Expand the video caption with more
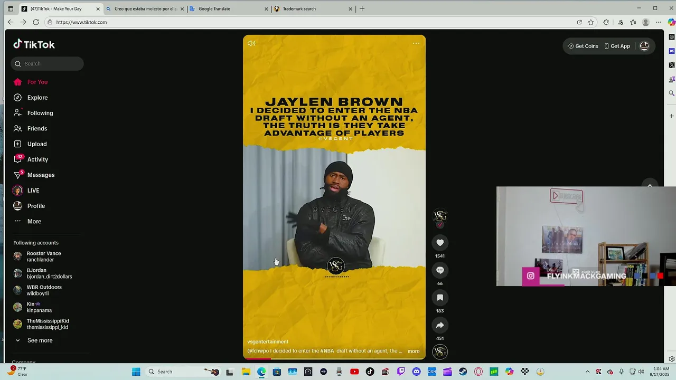676x380 pixels. point(414,351)
